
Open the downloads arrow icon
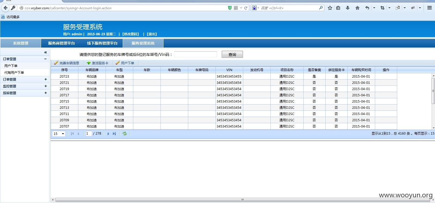(x=348, y=8)
